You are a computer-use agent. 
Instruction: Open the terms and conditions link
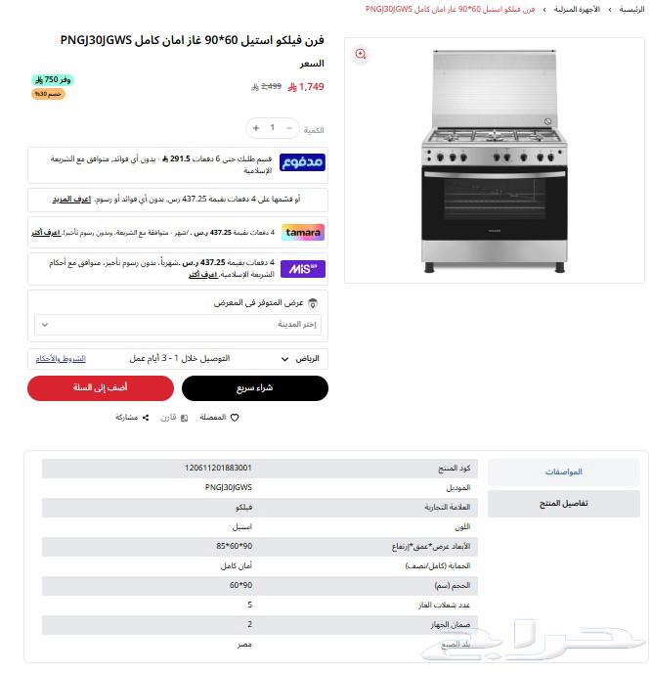tap(61, 359)
